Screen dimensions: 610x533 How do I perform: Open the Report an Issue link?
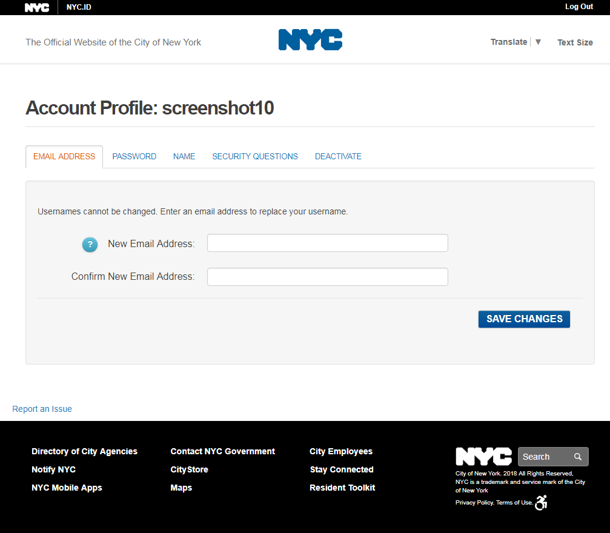[x=42, y=409]
